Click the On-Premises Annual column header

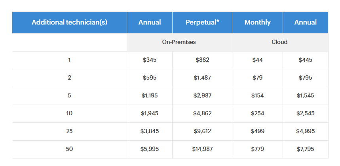pos(150,22)
